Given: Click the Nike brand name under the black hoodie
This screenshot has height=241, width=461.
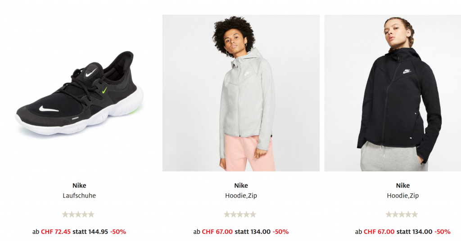Looking at the screenshot, I should click(403, 185).
